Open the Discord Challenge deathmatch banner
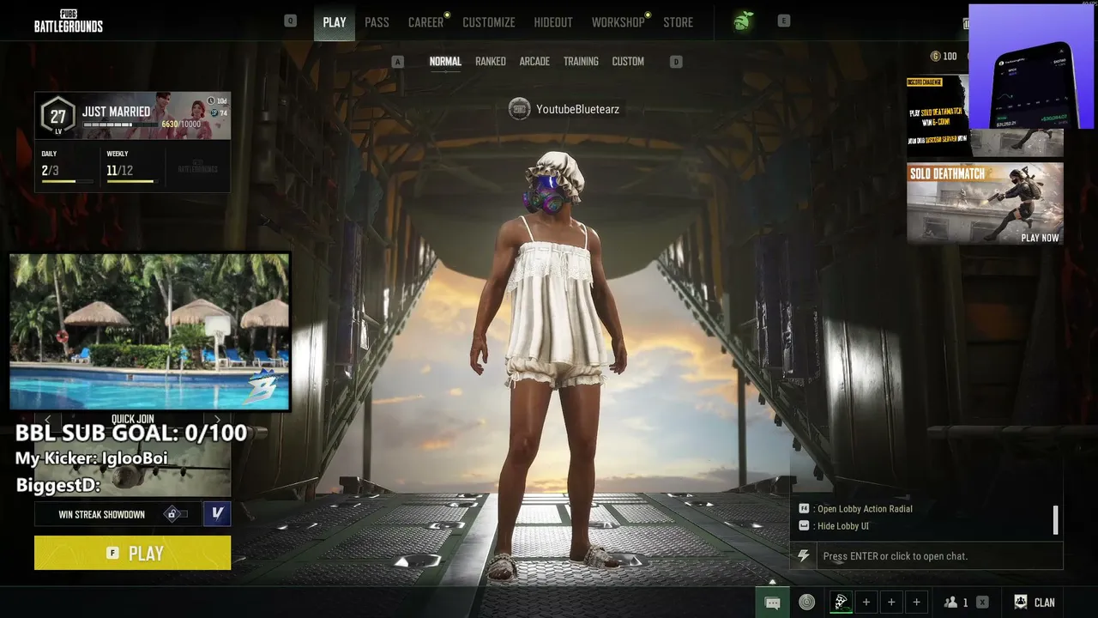The width and height of the screenshot is (1098, 618). [938, 117]
